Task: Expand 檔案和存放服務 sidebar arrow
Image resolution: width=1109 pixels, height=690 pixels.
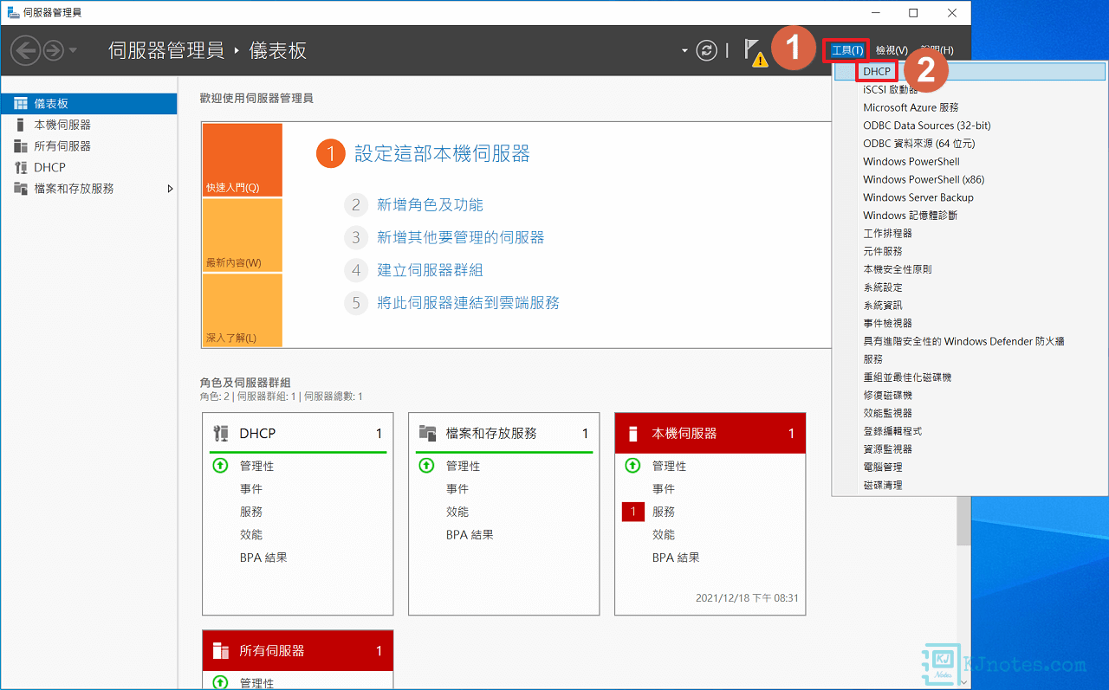Action: (x=170, y=189)
